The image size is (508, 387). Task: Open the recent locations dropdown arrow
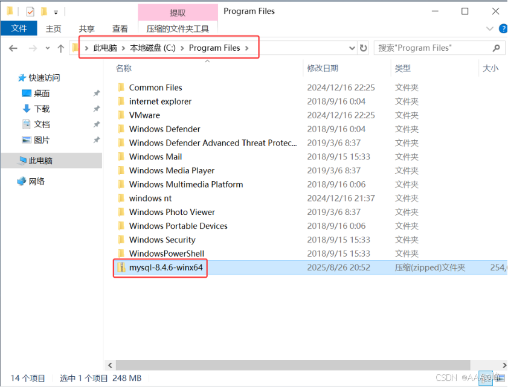click(x=48, y=48)
